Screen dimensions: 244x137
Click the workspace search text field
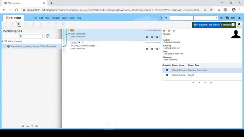tap(33, 36)
